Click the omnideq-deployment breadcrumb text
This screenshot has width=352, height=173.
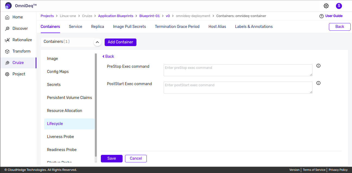pyautogui.click(x=193, y=16)
